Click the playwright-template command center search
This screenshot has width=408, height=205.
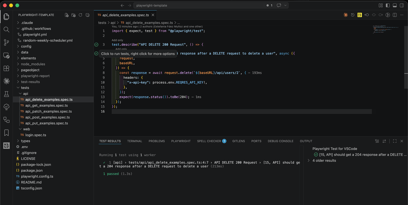point(199,5)
